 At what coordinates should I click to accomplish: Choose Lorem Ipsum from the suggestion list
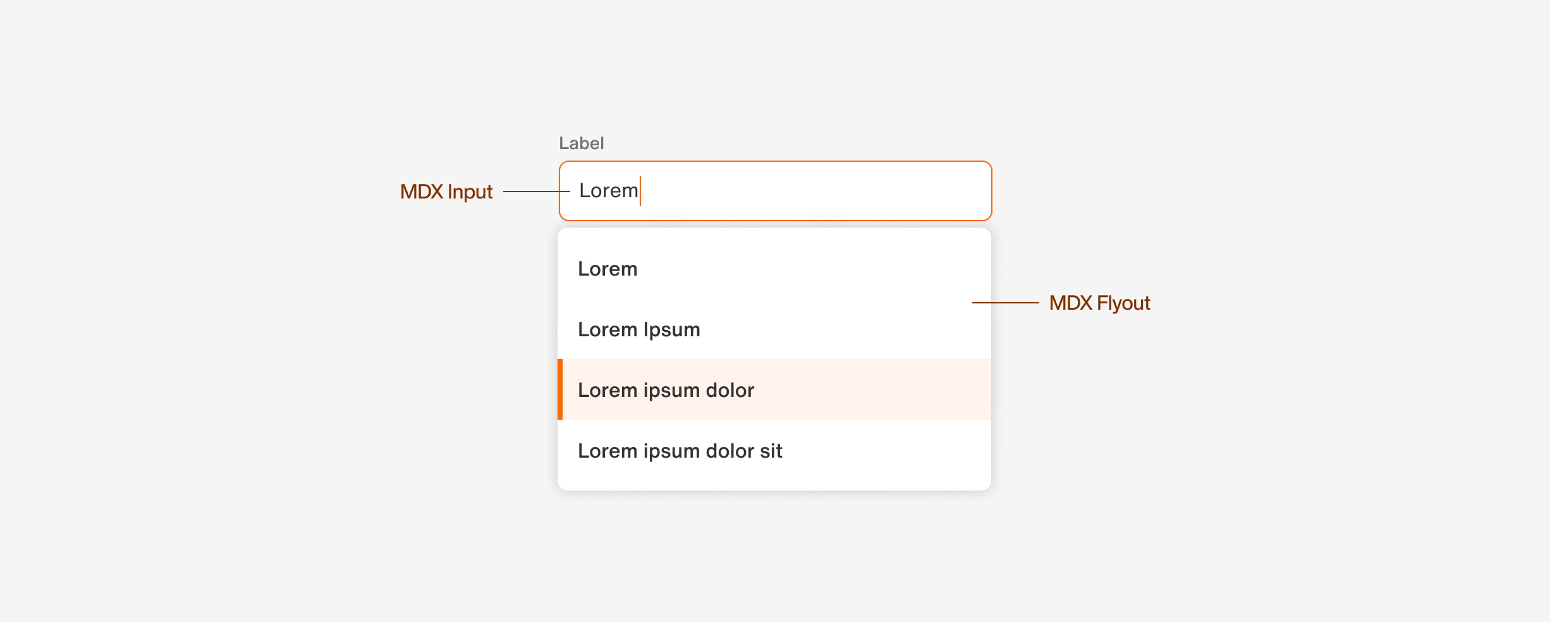click(x=640, y=329)
